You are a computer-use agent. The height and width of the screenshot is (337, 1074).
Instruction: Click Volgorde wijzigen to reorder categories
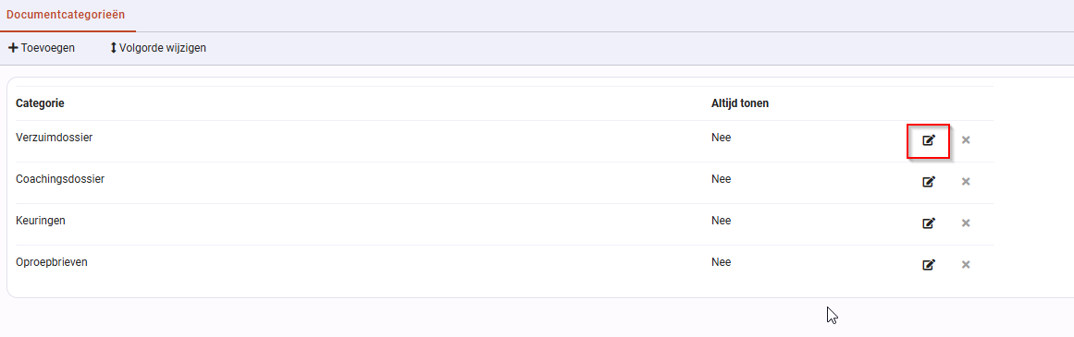pos(157,48)
